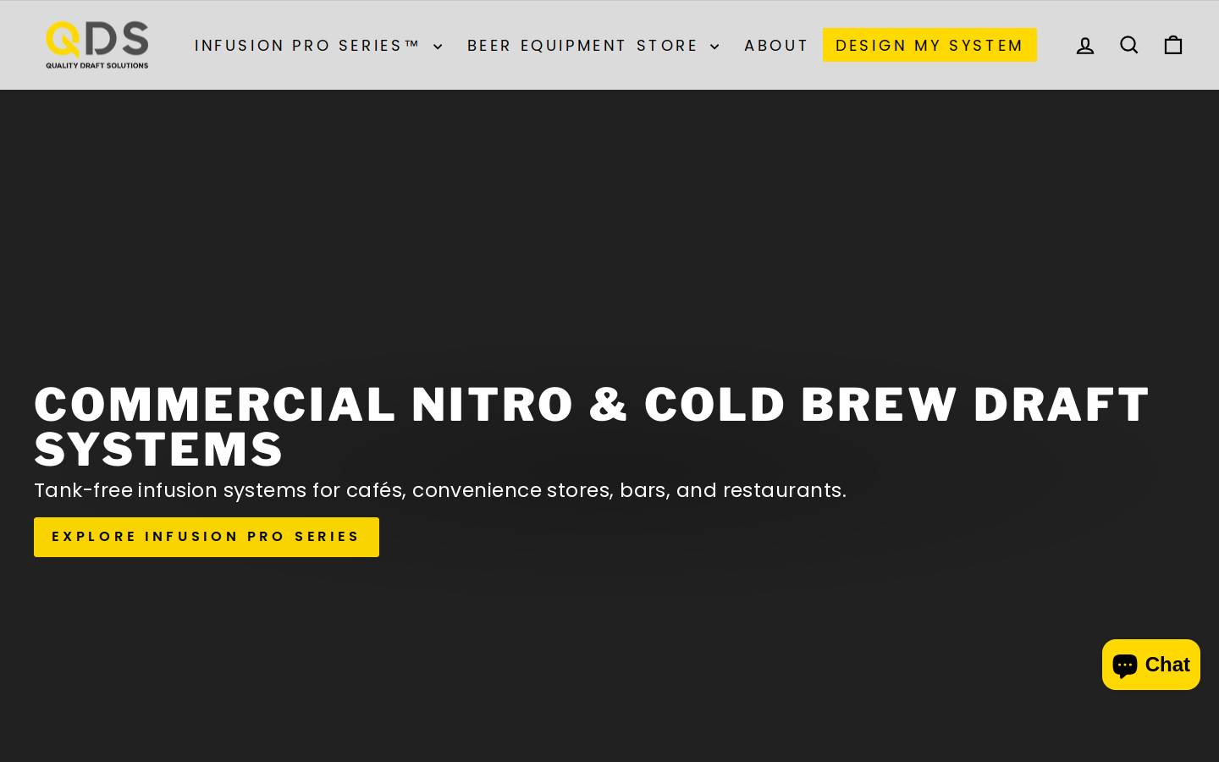The image size is (1219, 762).
Task: Expand the Beer Equipment Store chevron
Action: point(714,47)
